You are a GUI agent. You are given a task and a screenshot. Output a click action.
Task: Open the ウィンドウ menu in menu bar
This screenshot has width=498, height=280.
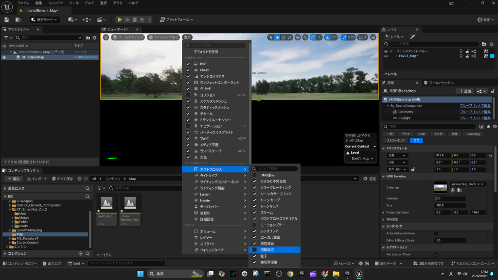point(55,3)
